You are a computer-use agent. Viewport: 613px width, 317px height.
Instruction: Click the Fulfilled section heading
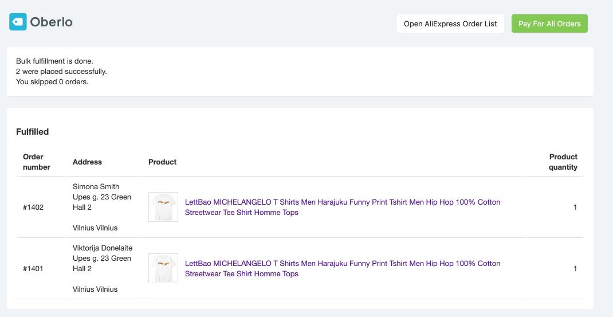pos(33,131)
